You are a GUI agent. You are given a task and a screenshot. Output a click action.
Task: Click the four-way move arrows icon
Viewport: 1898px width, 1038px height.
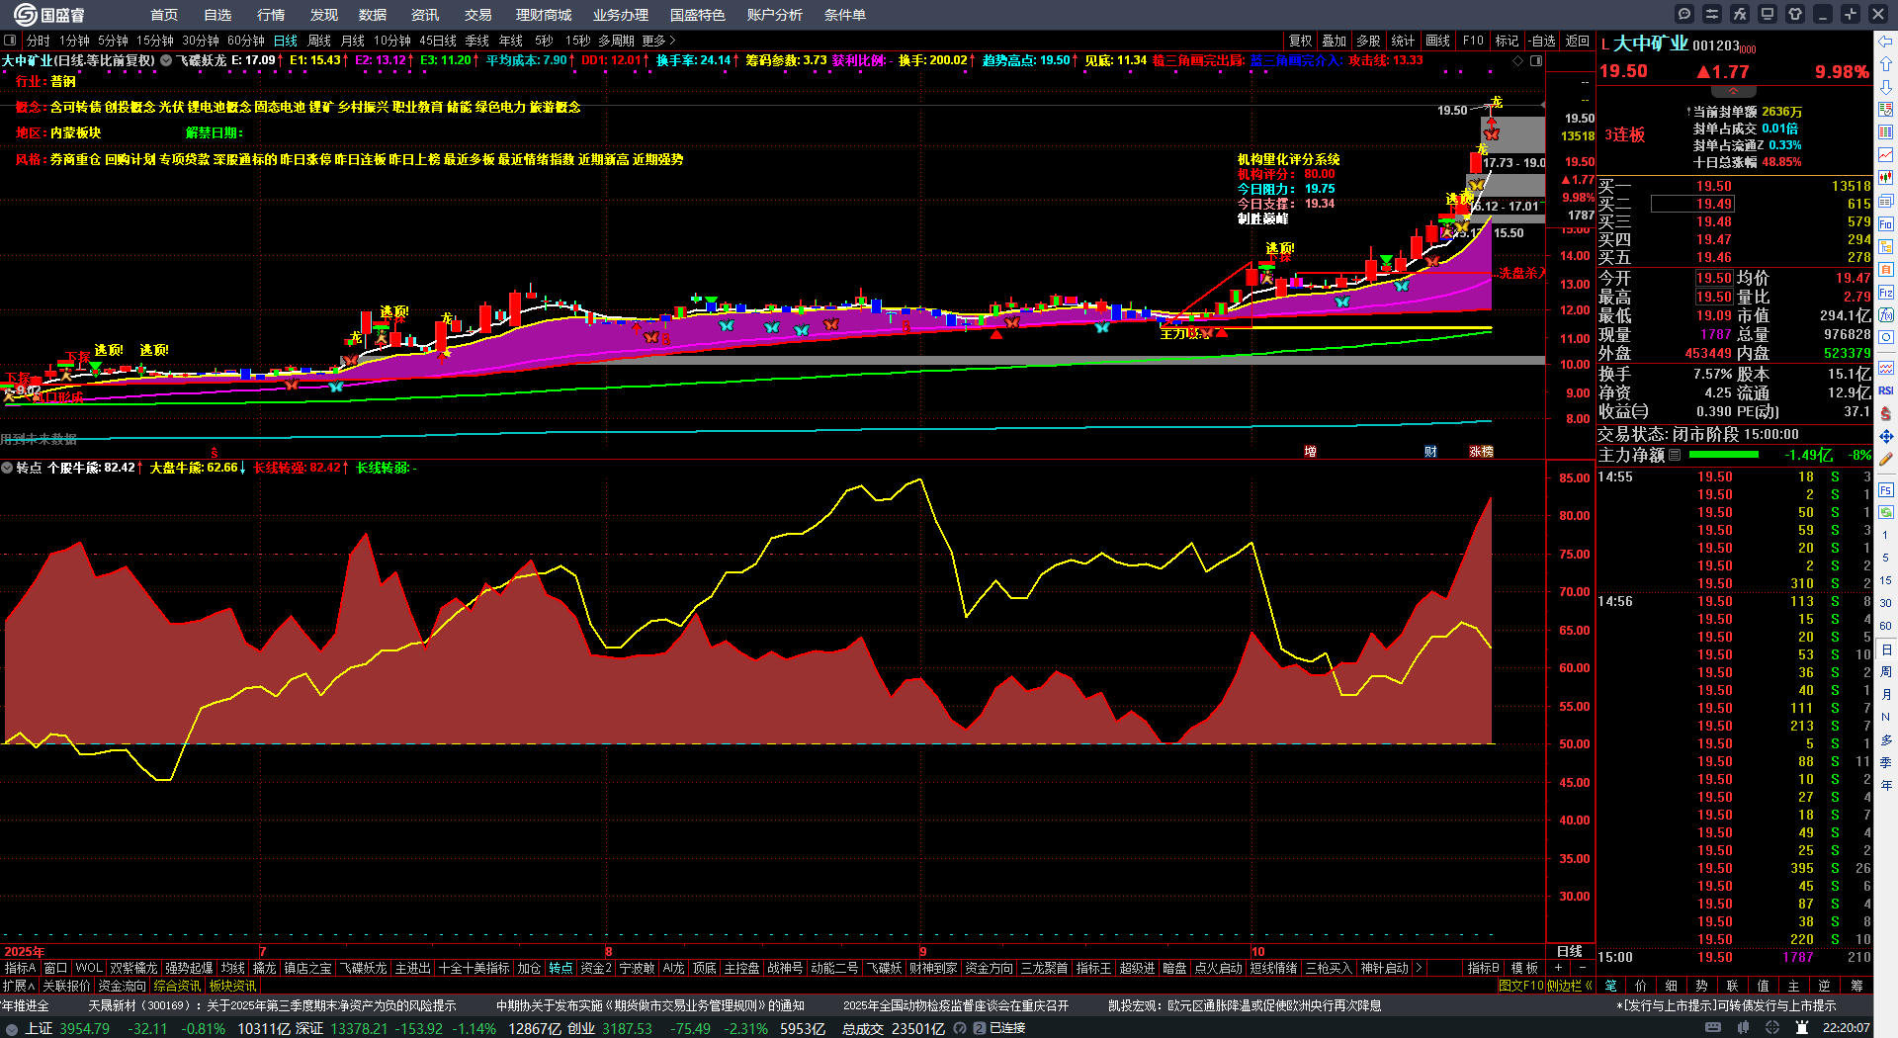click(x=1886, y=436)
